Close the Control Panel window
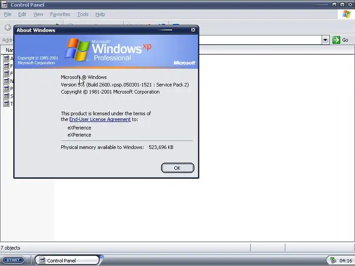 [350, 4]
